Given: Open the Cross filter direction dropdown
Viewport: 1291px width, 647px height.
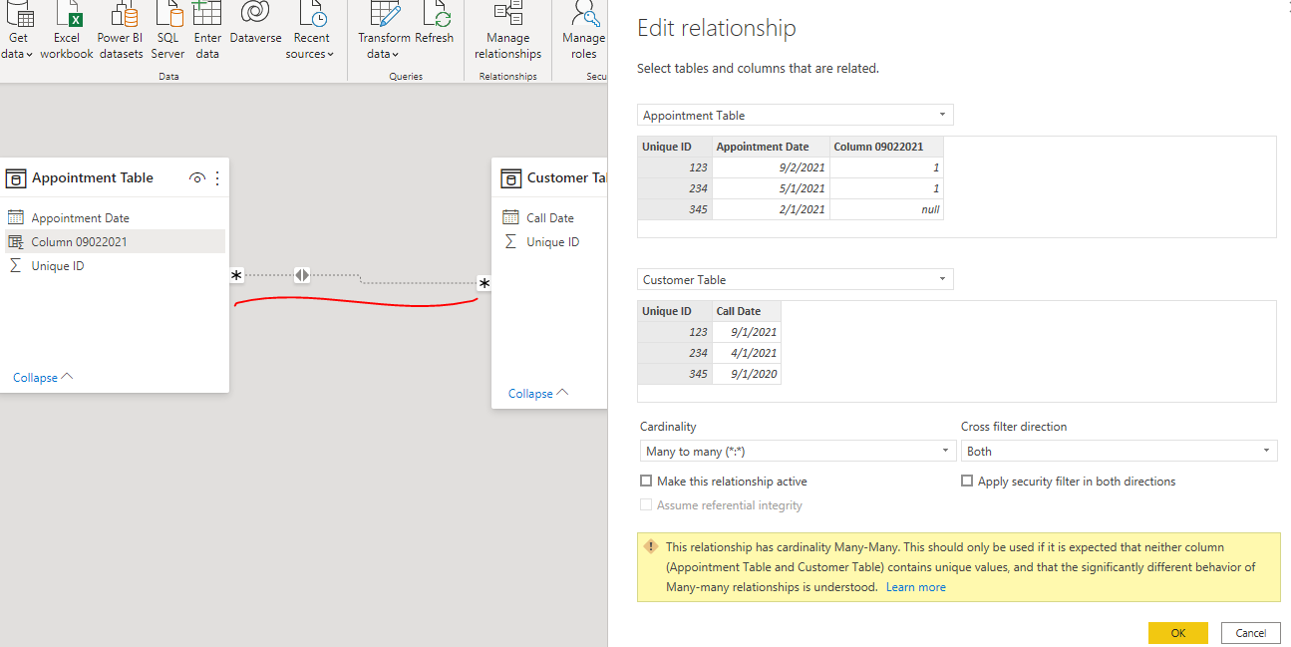Looking at the screenshot, I should (1119, 452).
